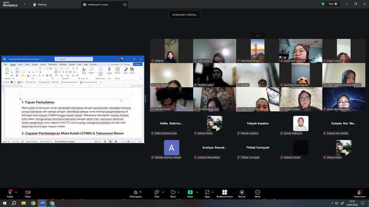Expand the Audio options caret
The height and width of the screenshot is (207, 369).
pos(16,192)
